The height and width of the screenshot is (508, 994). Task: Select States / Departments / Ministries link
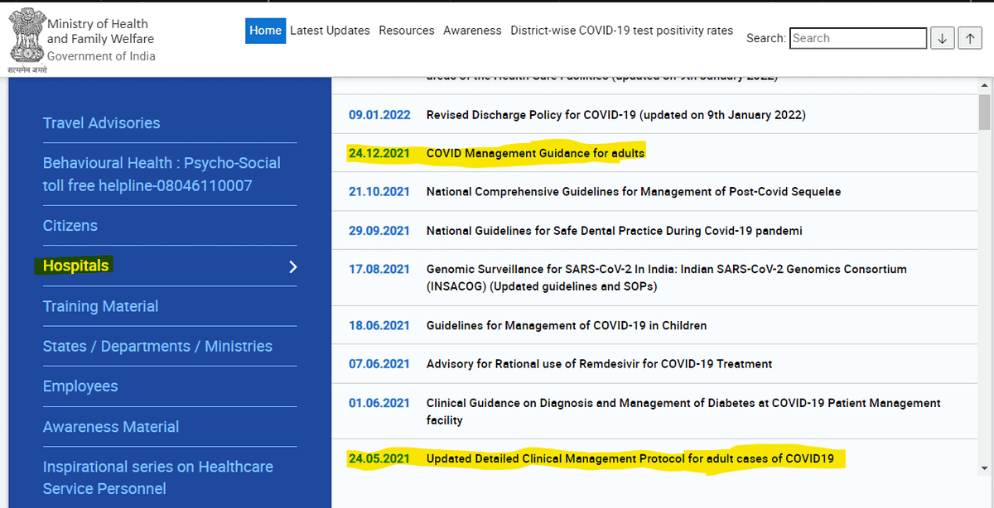[x=157, y=347]
